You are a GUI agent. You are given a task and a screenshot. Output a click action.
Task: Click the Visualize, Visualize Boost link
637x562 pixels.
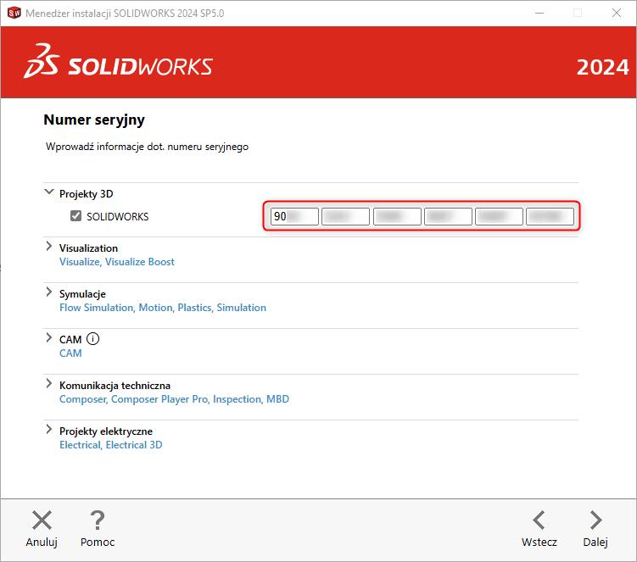117,262
